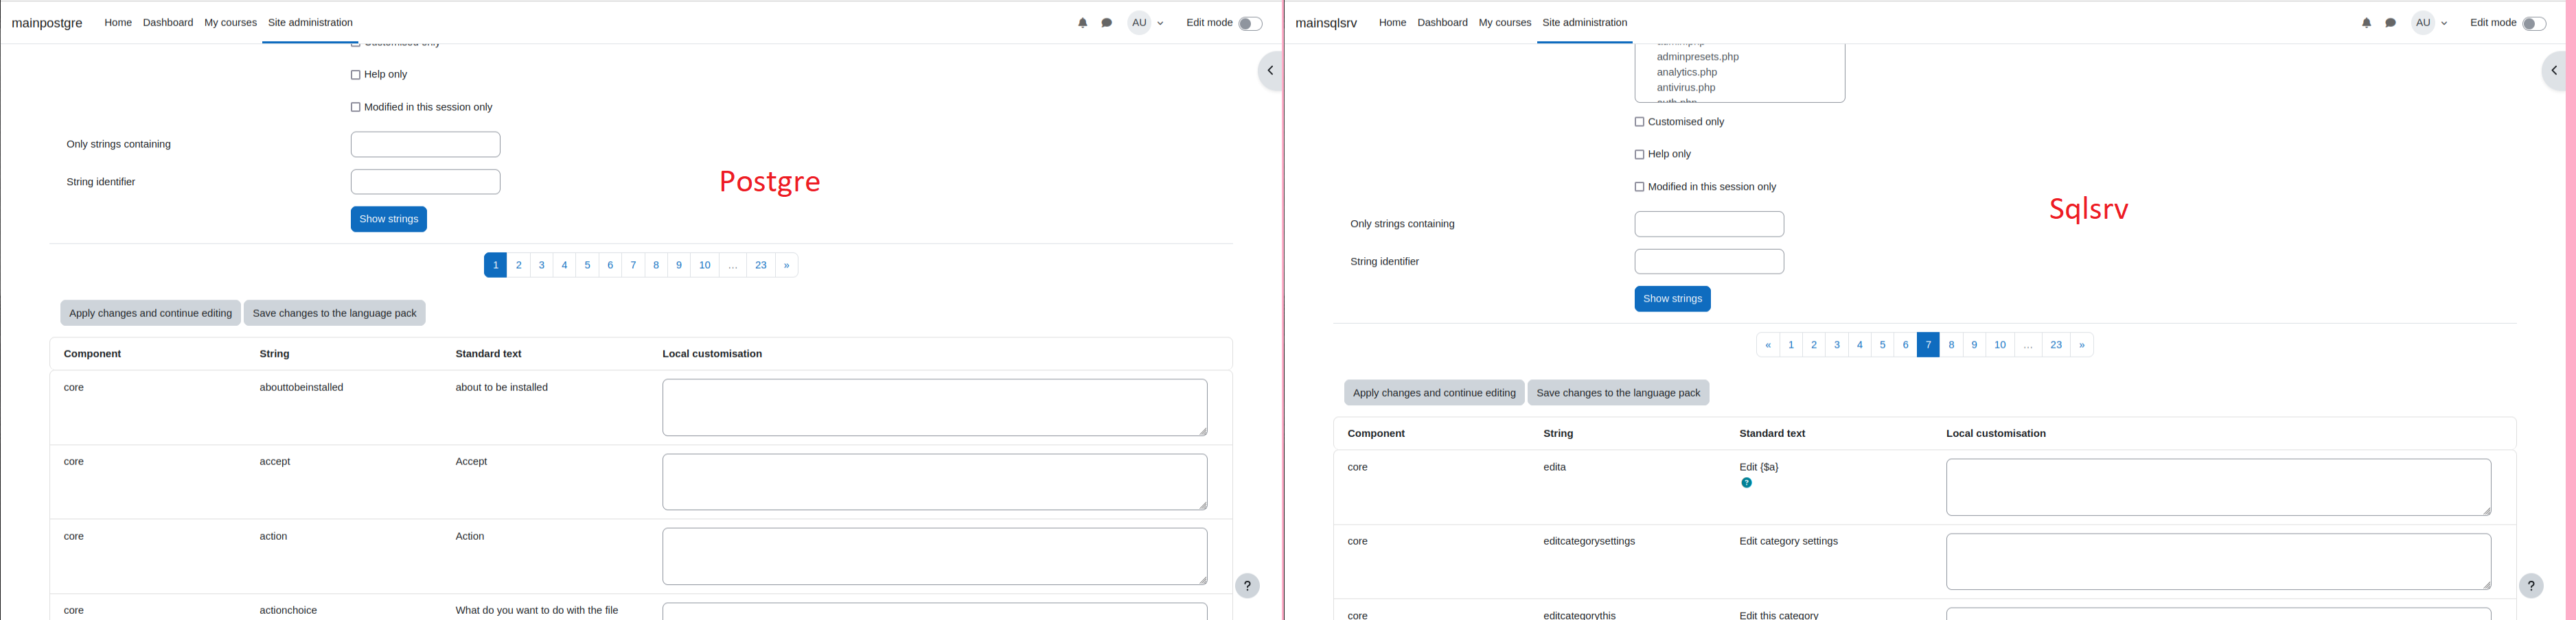Click customisation box for editcategorysettings string
The image size is (2576, 620).
coord(2219,562)
